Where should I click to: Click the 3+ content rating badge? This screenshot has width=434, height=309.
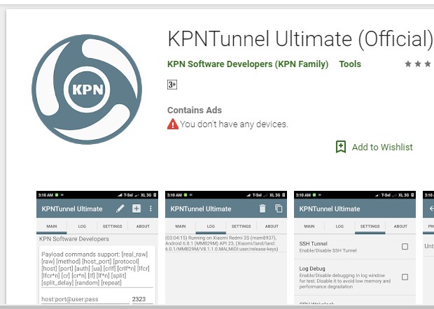tap(172, 85)
